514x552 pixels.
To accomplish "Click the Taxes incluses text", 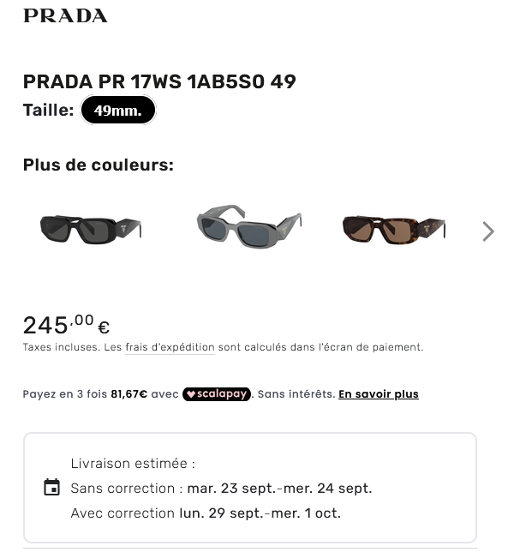I will point(62,347).
